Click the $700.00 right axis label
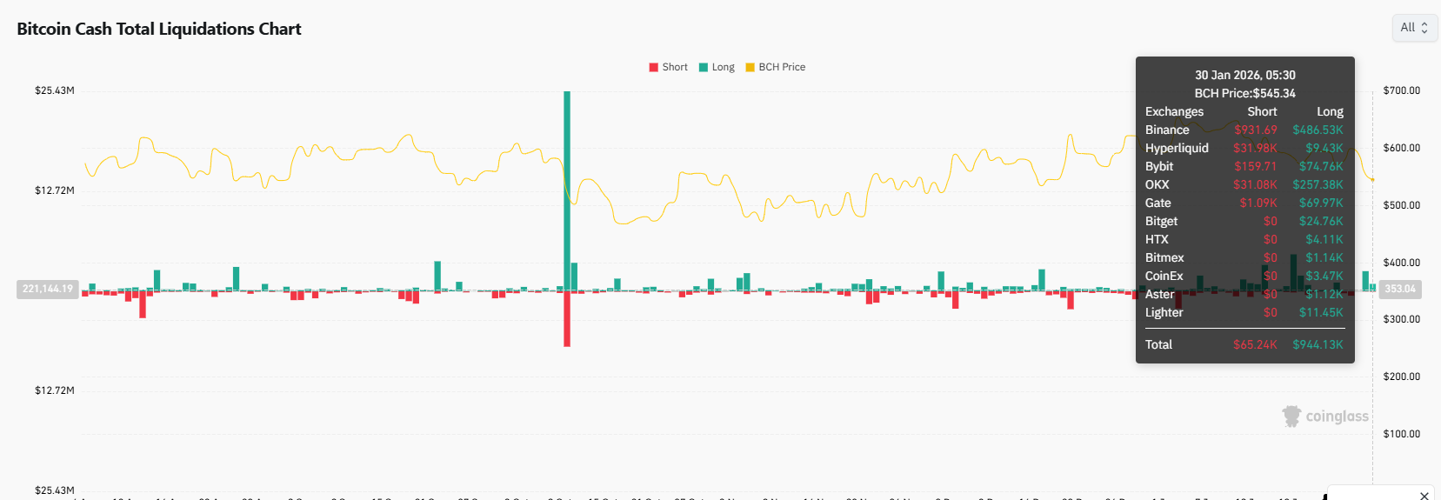This screenshot has width=1441, height=500. (x=1401, y=90)
